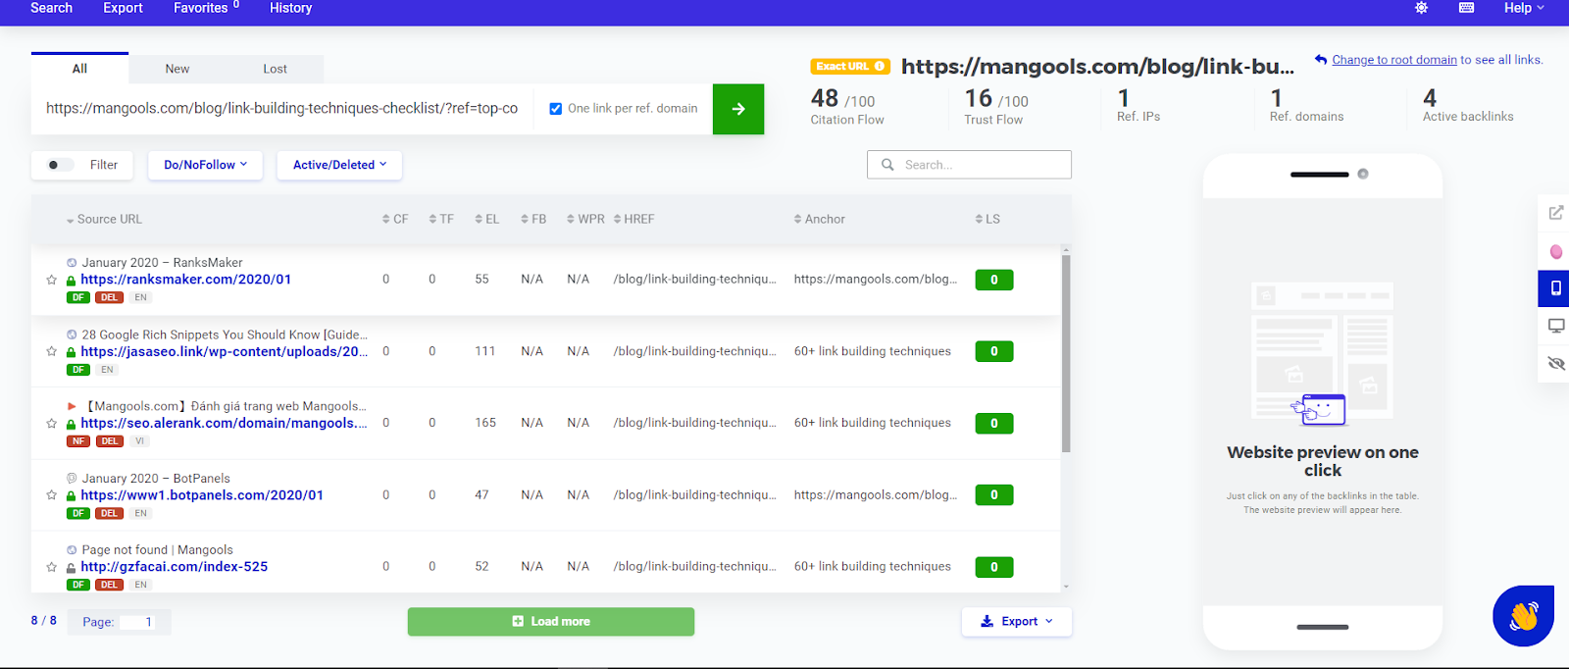Favorite the gzfacai.com row star
The width and height of the screenshot is (1569, 669).
click(x=52, y=567)
